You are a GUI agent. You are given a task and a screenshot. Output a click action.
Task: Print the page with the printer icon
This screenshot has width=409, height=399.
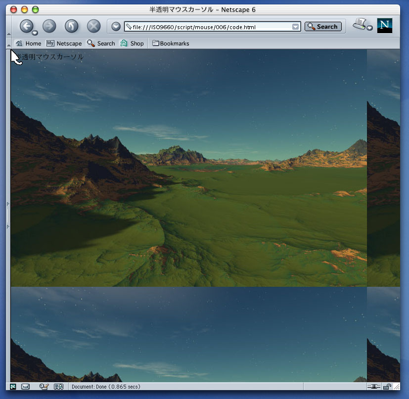coord(360,24)
